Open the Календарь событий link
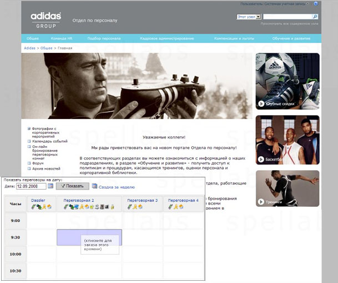This screenshot has height=283, width=338. tap(50, 141)
